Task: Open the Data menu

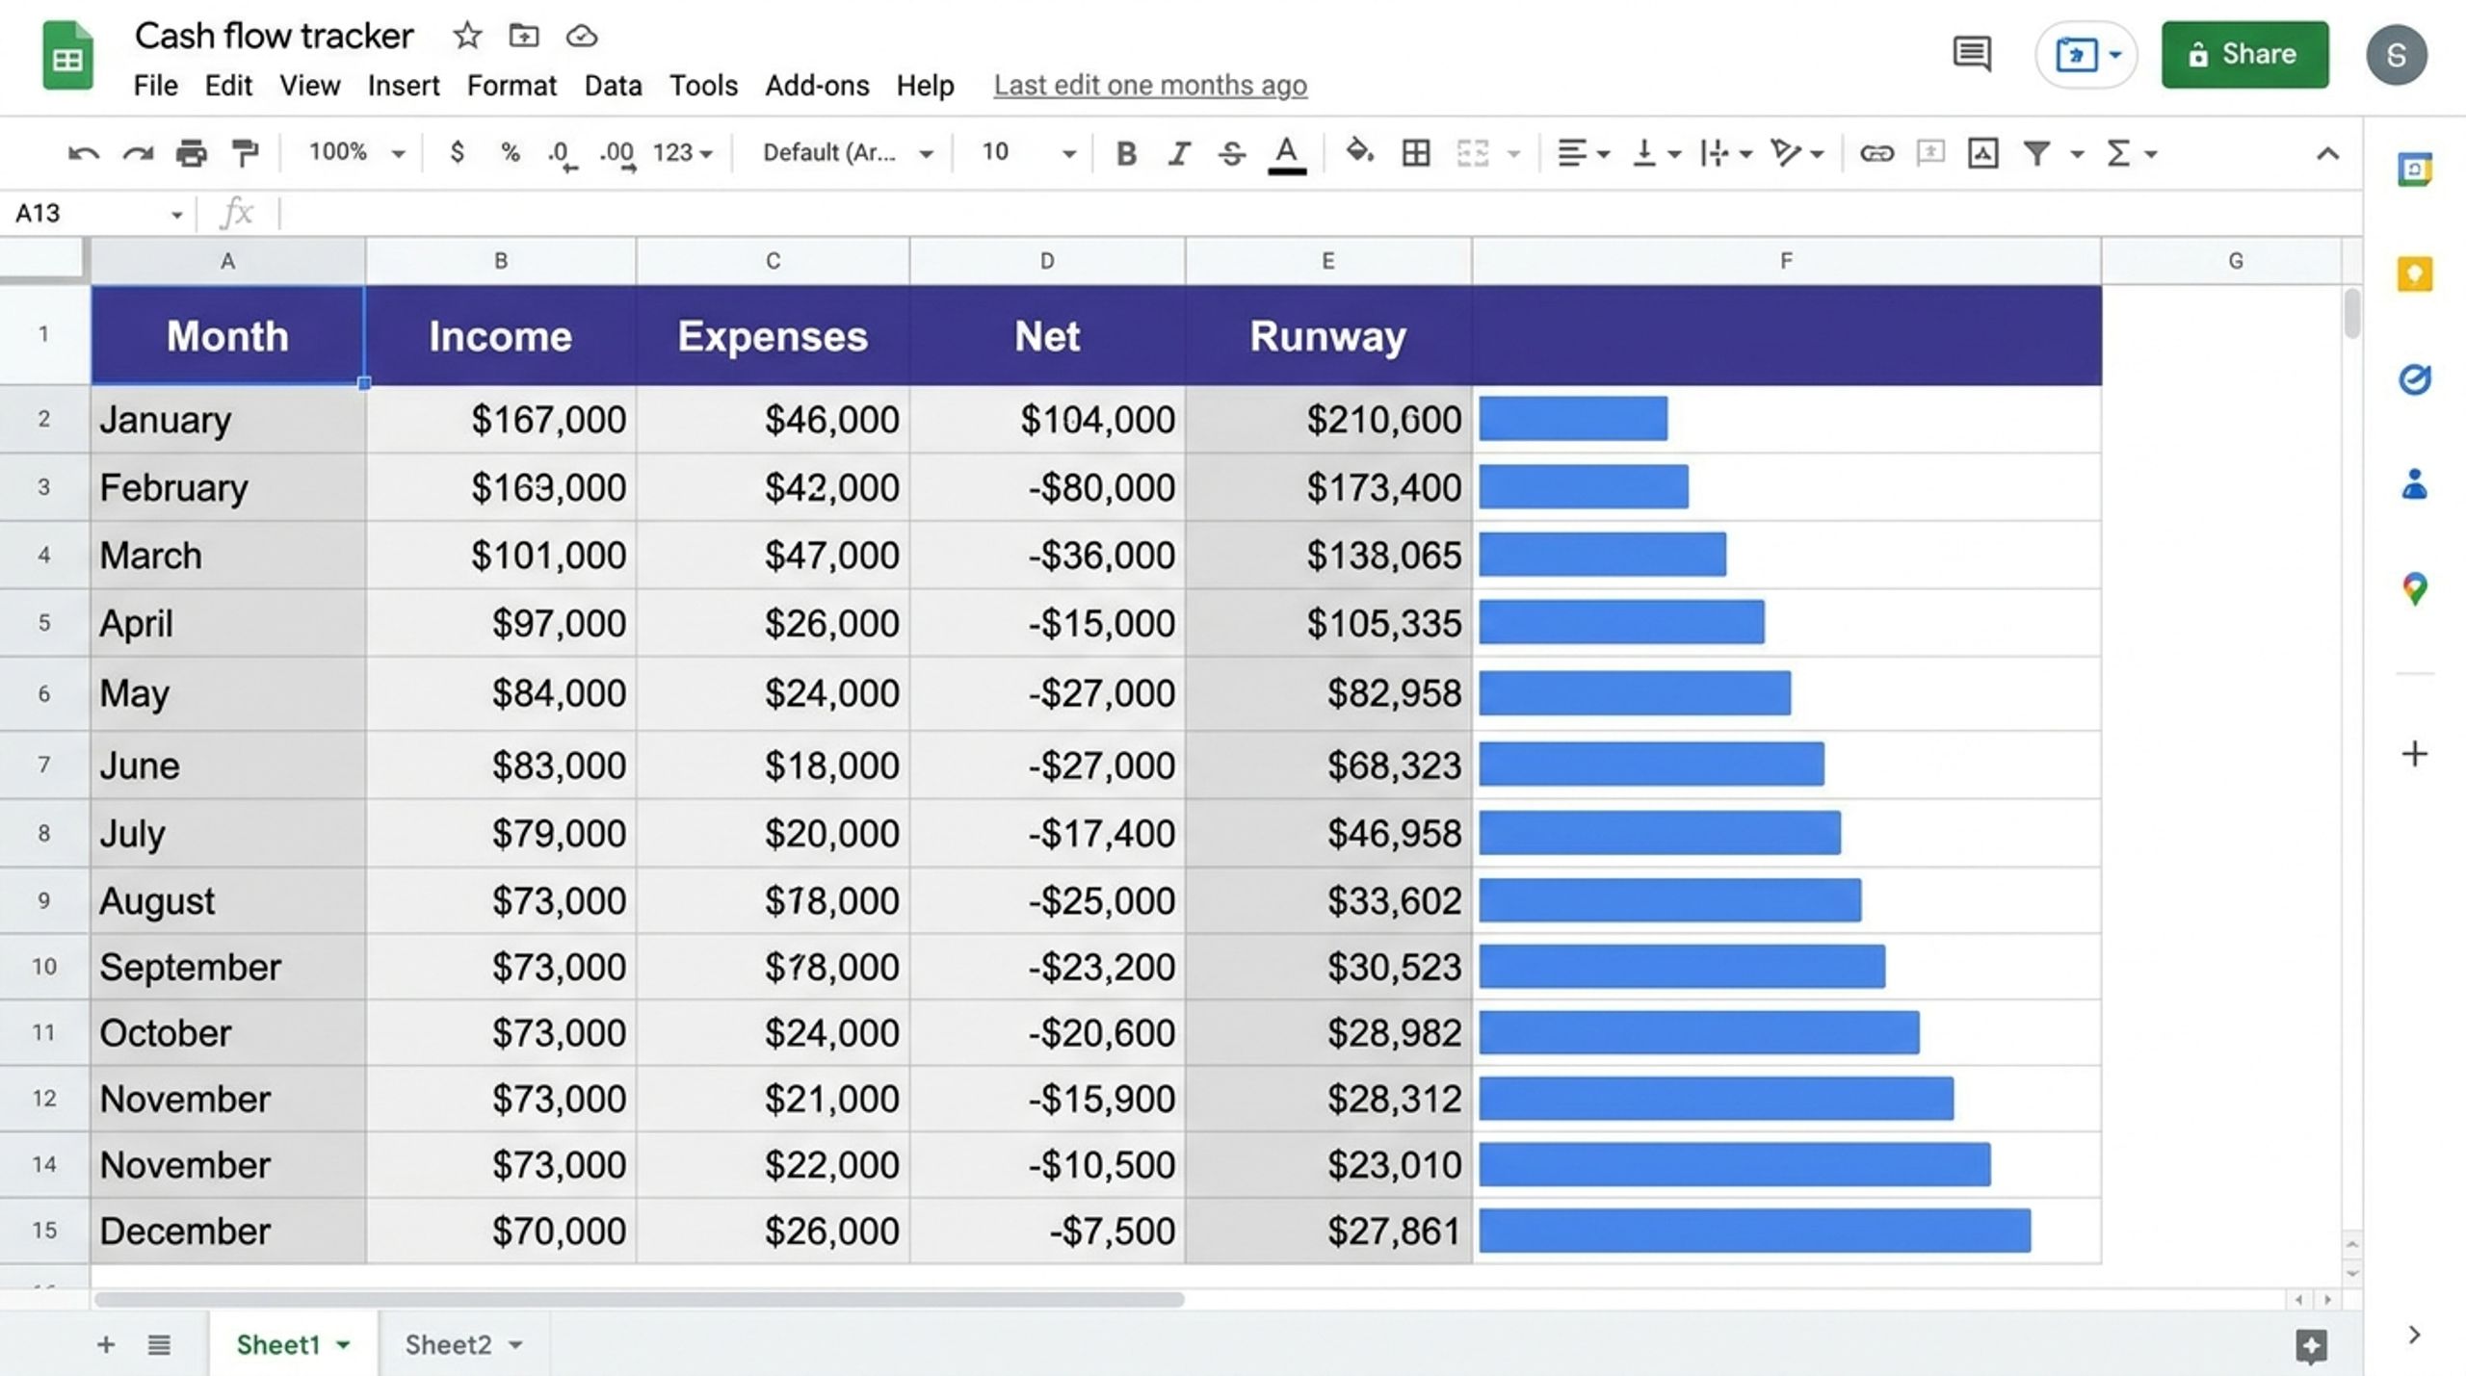Action: coord(613,86)
